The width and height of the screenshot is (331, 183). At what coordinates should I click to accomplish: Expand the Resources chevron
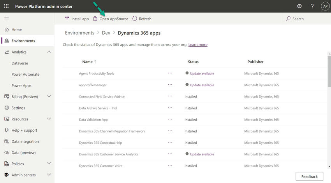[49, 119]
